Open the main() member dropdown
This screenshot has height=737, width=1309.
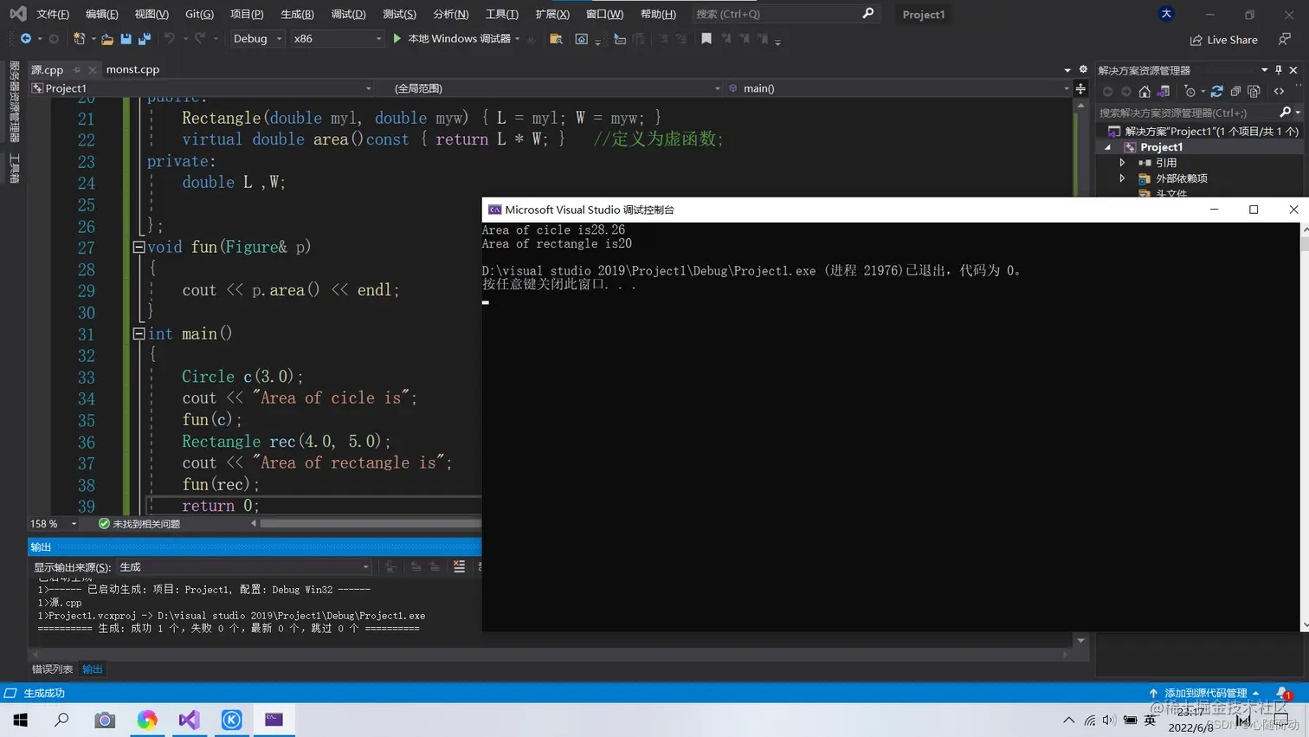coord(899,88)
